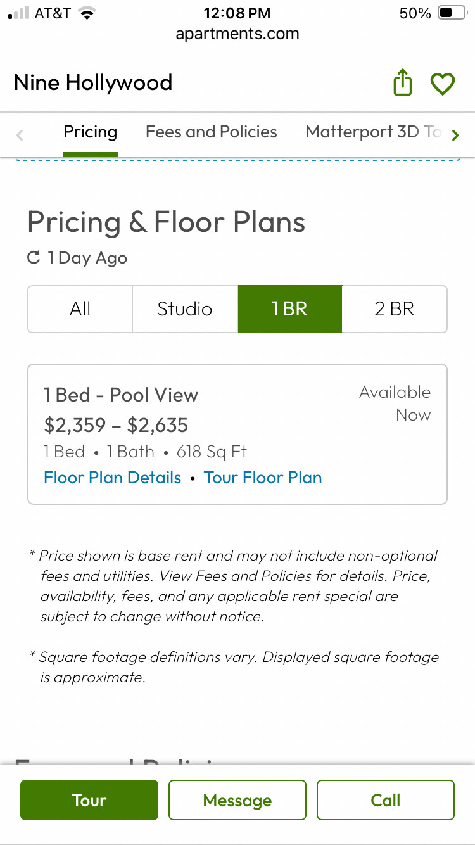
Task: Open the Matterport 3D Tour tab
Action: [374, 132]
